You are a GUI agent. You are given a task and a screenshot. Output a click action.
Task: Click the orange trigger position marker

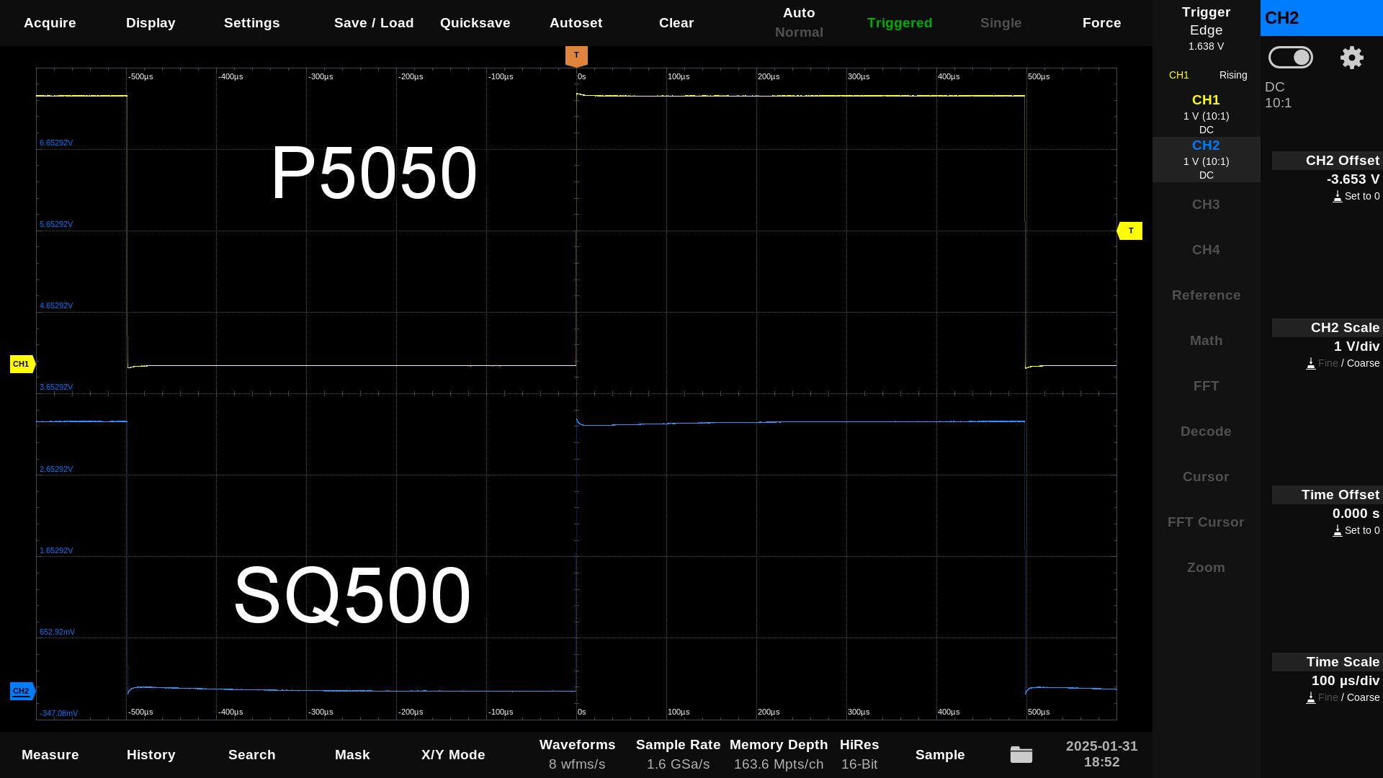[576, 56]
